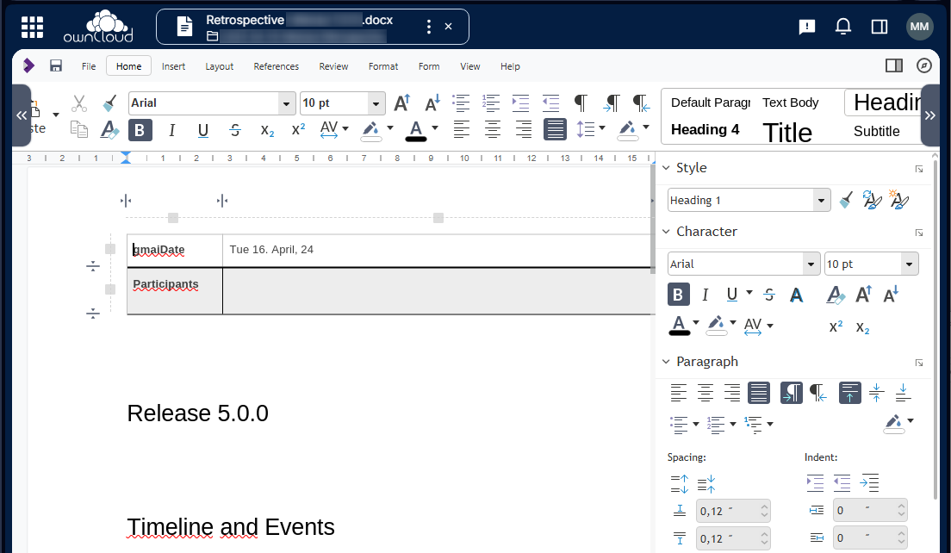Save the document
The height and width of the screenshot is (553, 951).
click(55, 65)
